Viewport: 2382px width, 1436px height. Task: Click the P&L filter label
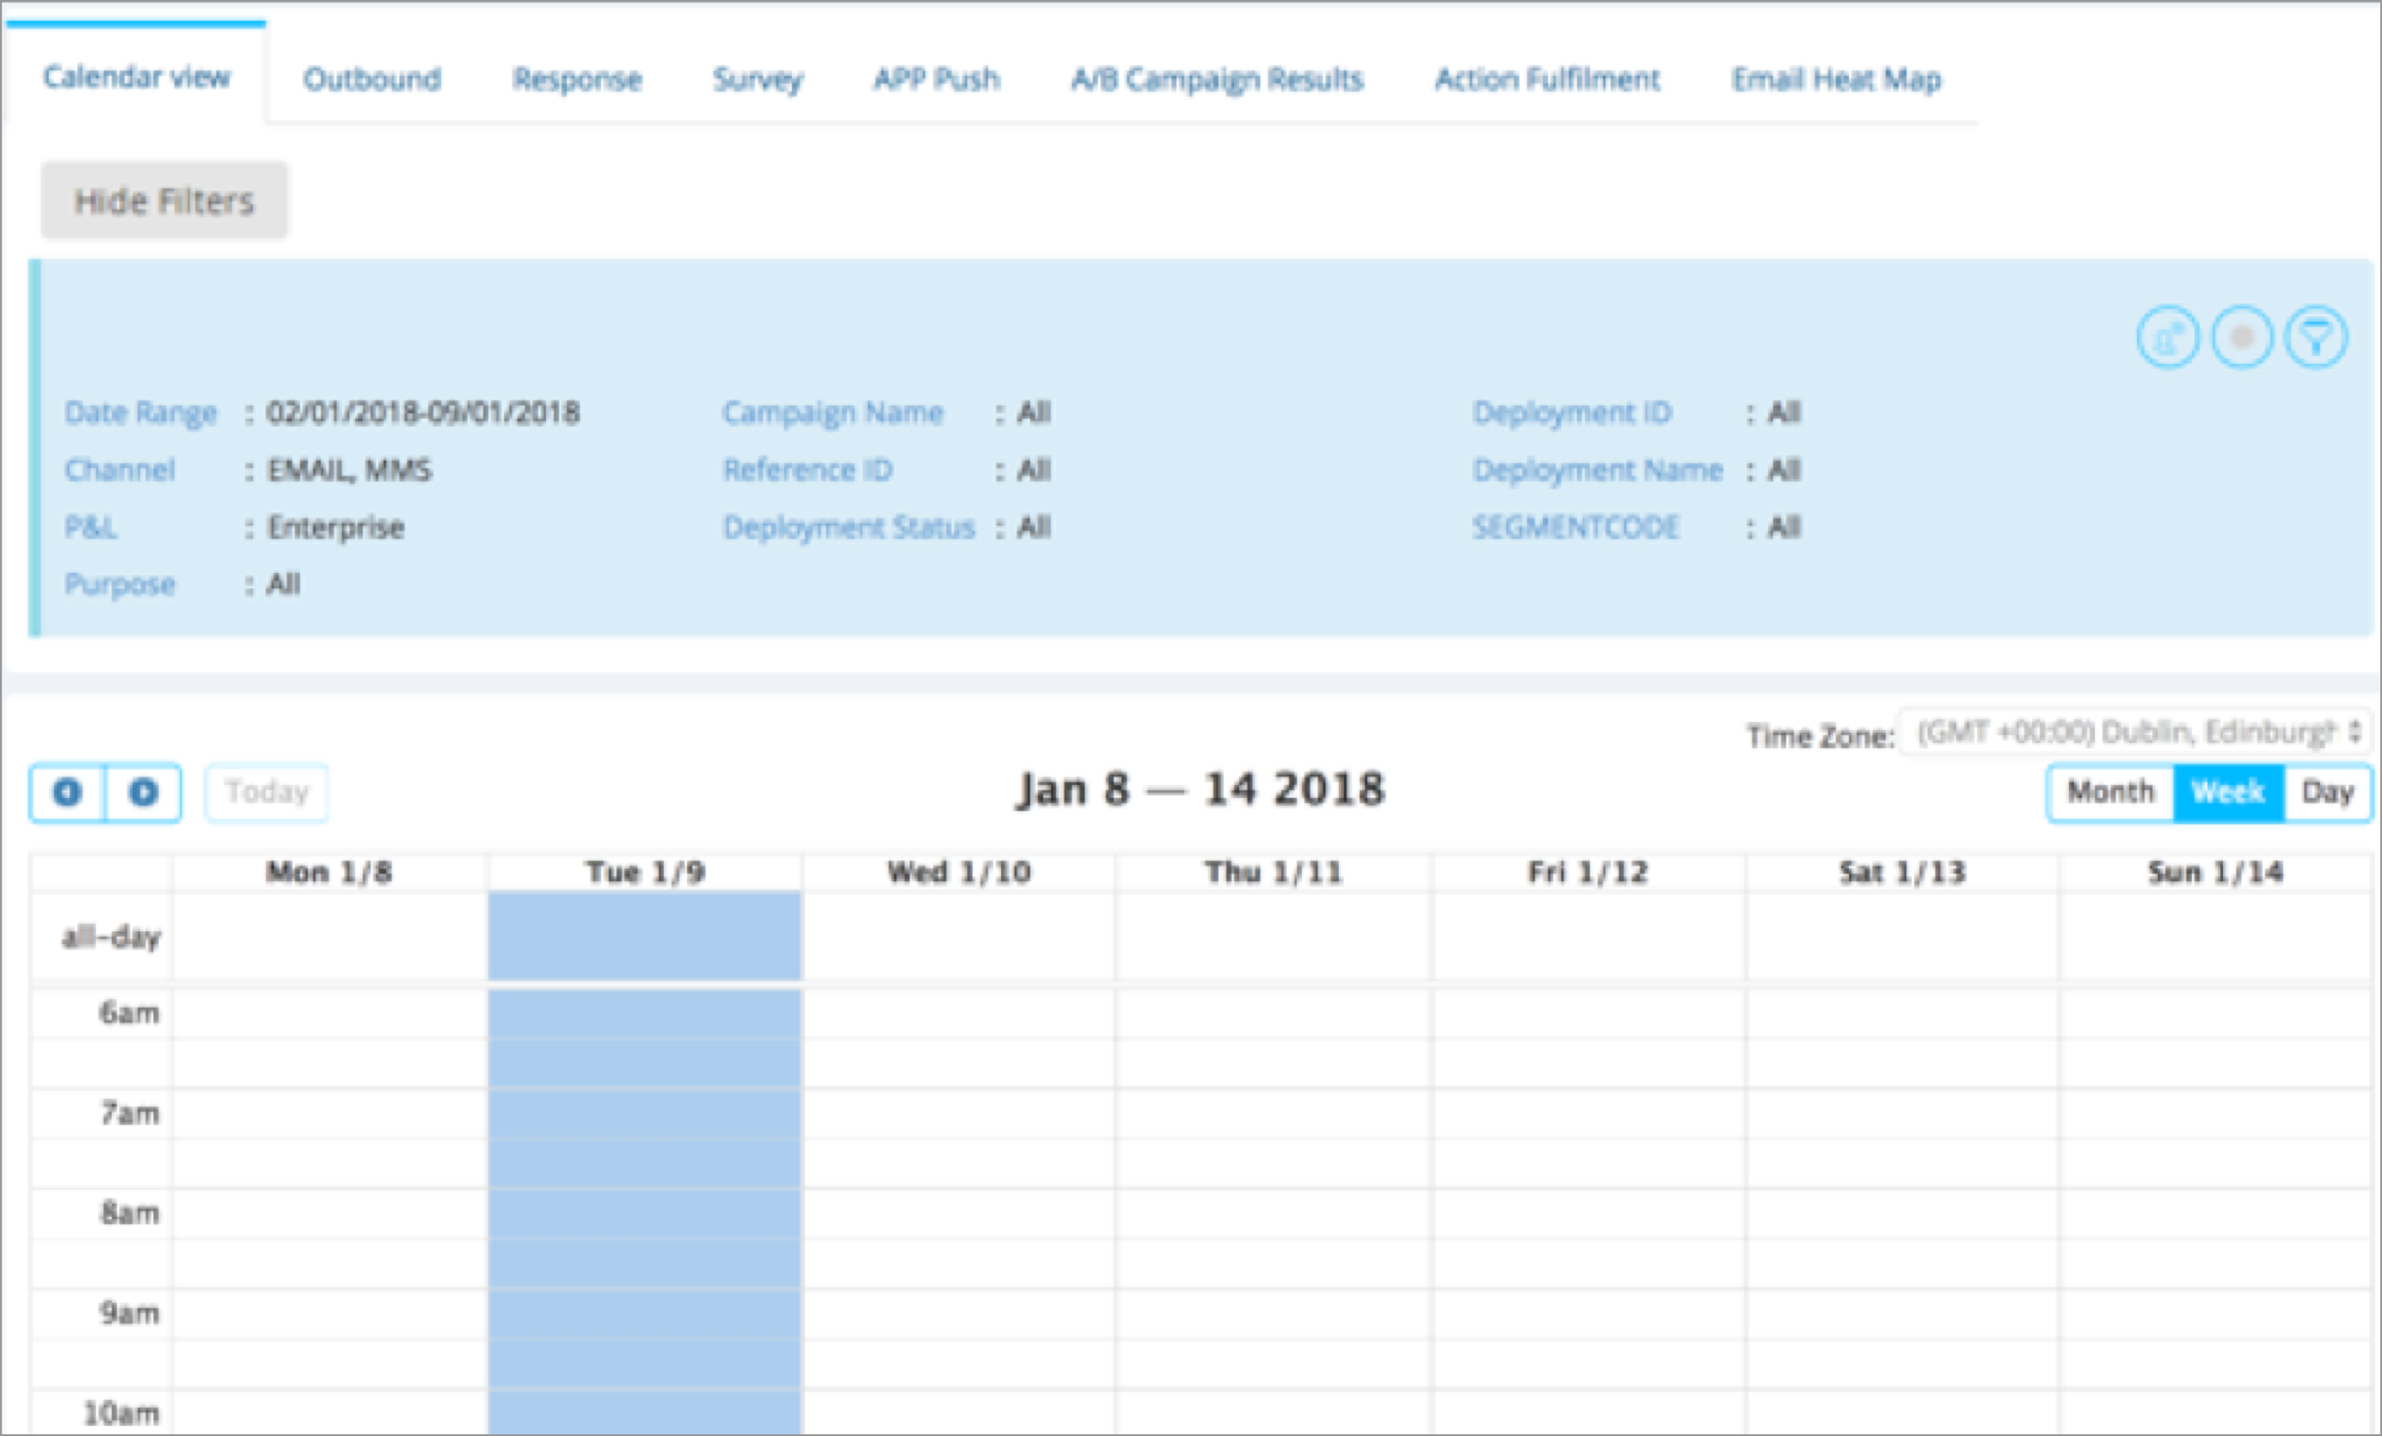[91, 526]
